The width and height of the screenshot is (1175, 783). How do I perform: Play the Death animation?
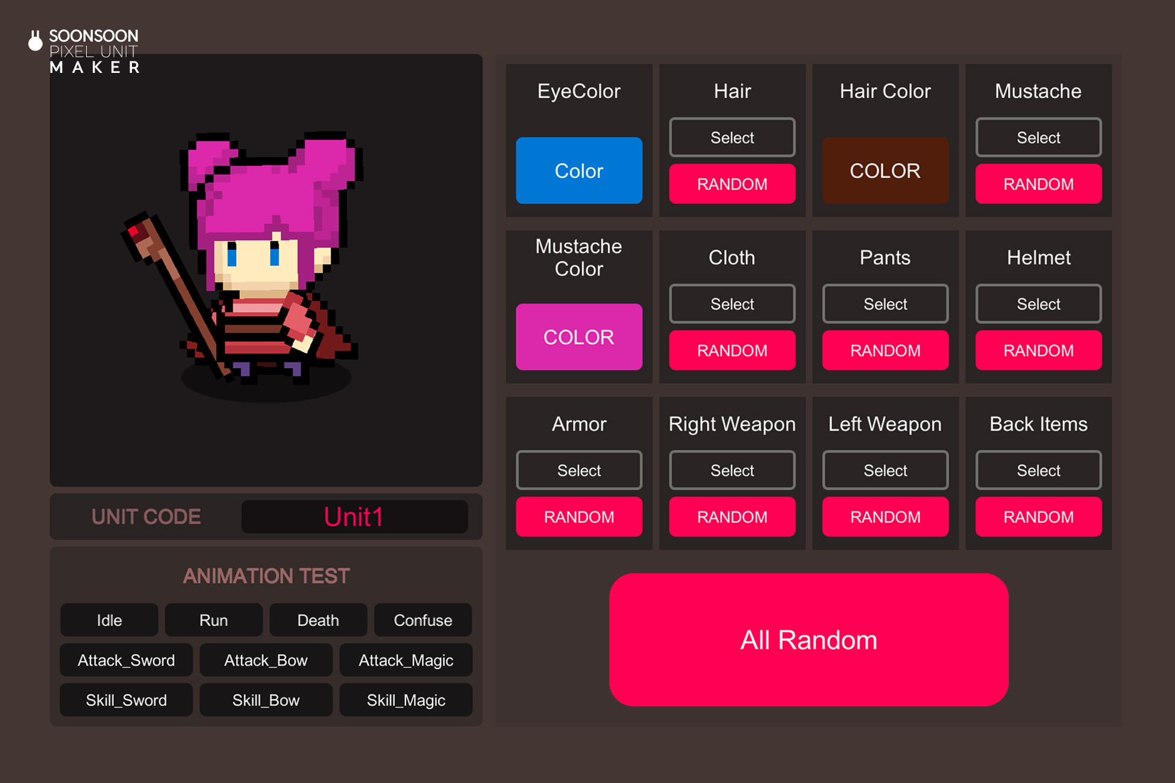click(318, 620)
